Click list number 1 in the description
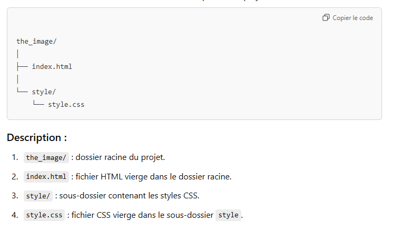 [15, 157]
